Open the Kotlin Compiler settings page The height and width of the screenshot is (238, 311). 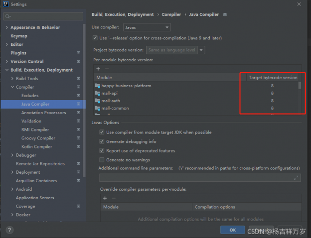[x=37, y=147]
